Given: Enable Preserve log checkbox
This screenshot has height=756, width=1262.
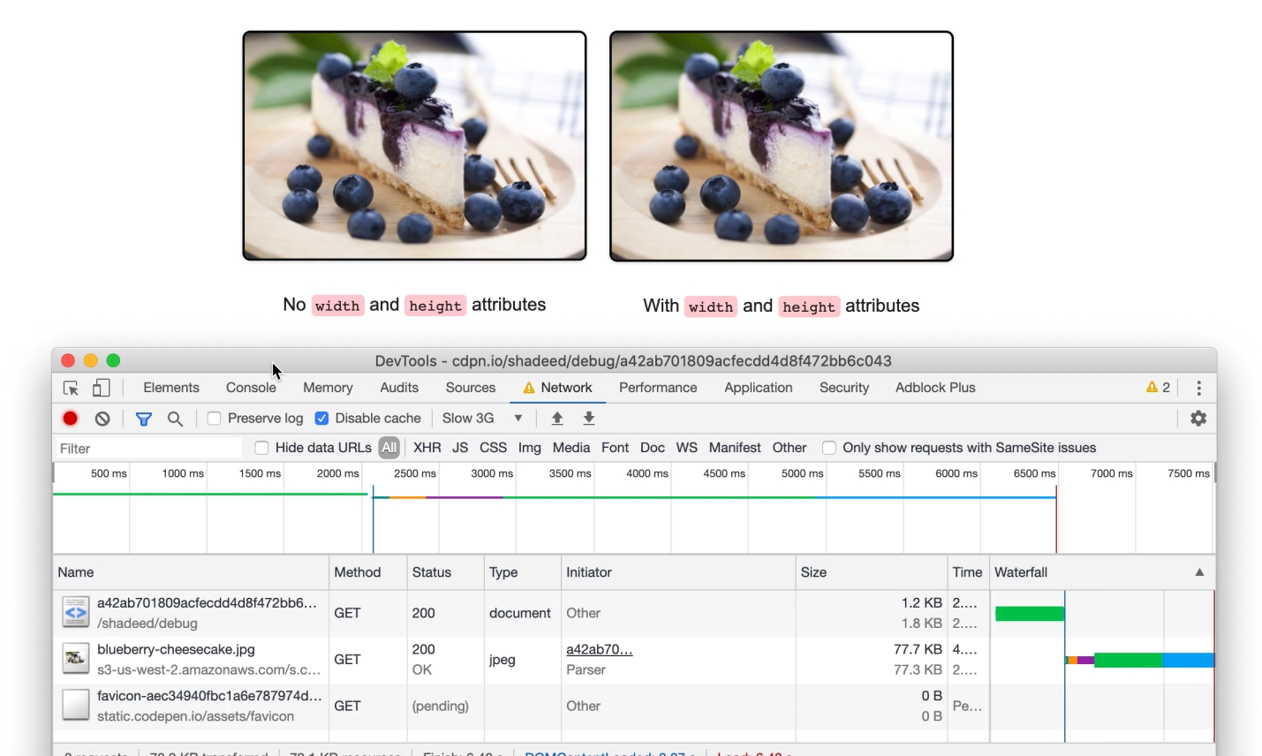Looking at the screenshot, I should click(x=215, y=419).
